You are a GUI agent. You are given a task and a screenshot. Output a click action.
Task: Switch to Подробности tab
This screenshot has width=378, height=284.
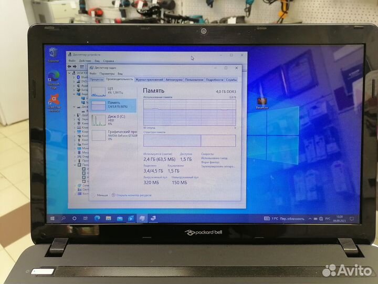click(215, 80)
